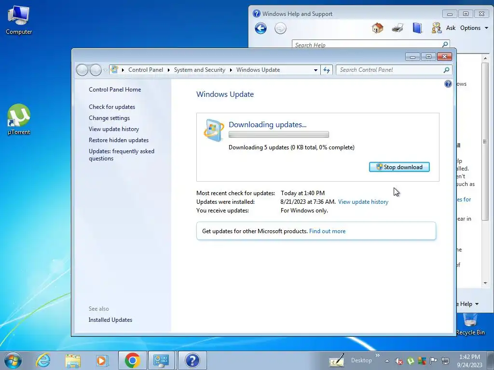494x370 pixels.
Task: Expand the first breadcrumb arrow before Control Panel
Action: click(x=123, y=70)
